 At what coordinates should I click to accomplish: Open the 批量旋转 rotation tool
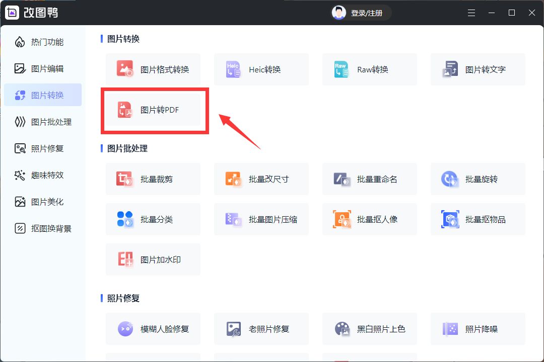click(478, 179)
